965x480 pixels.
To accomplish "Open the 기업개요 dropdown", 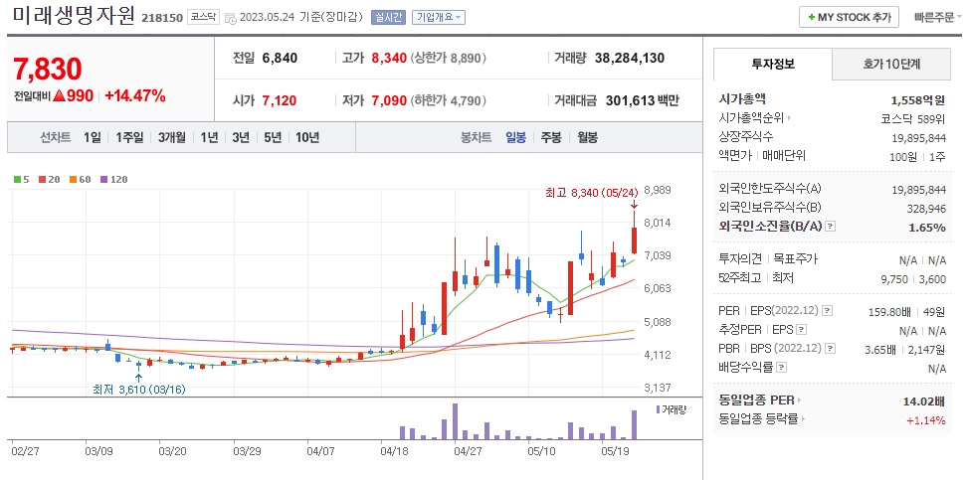I will point(439,17).
